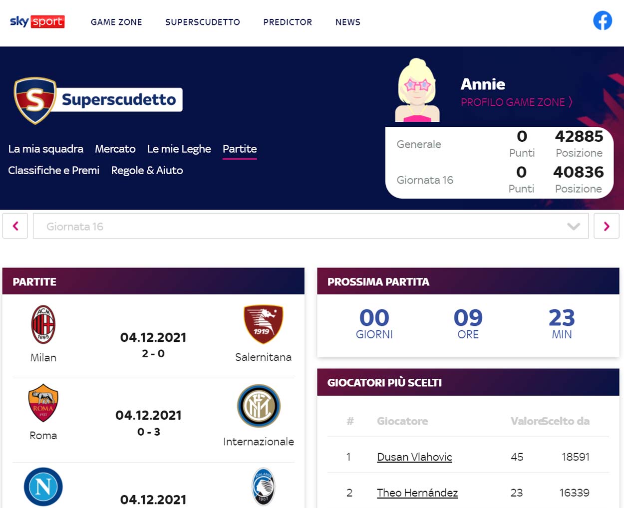Click Hernández's 16339 picks value

[x=575, y=493]
